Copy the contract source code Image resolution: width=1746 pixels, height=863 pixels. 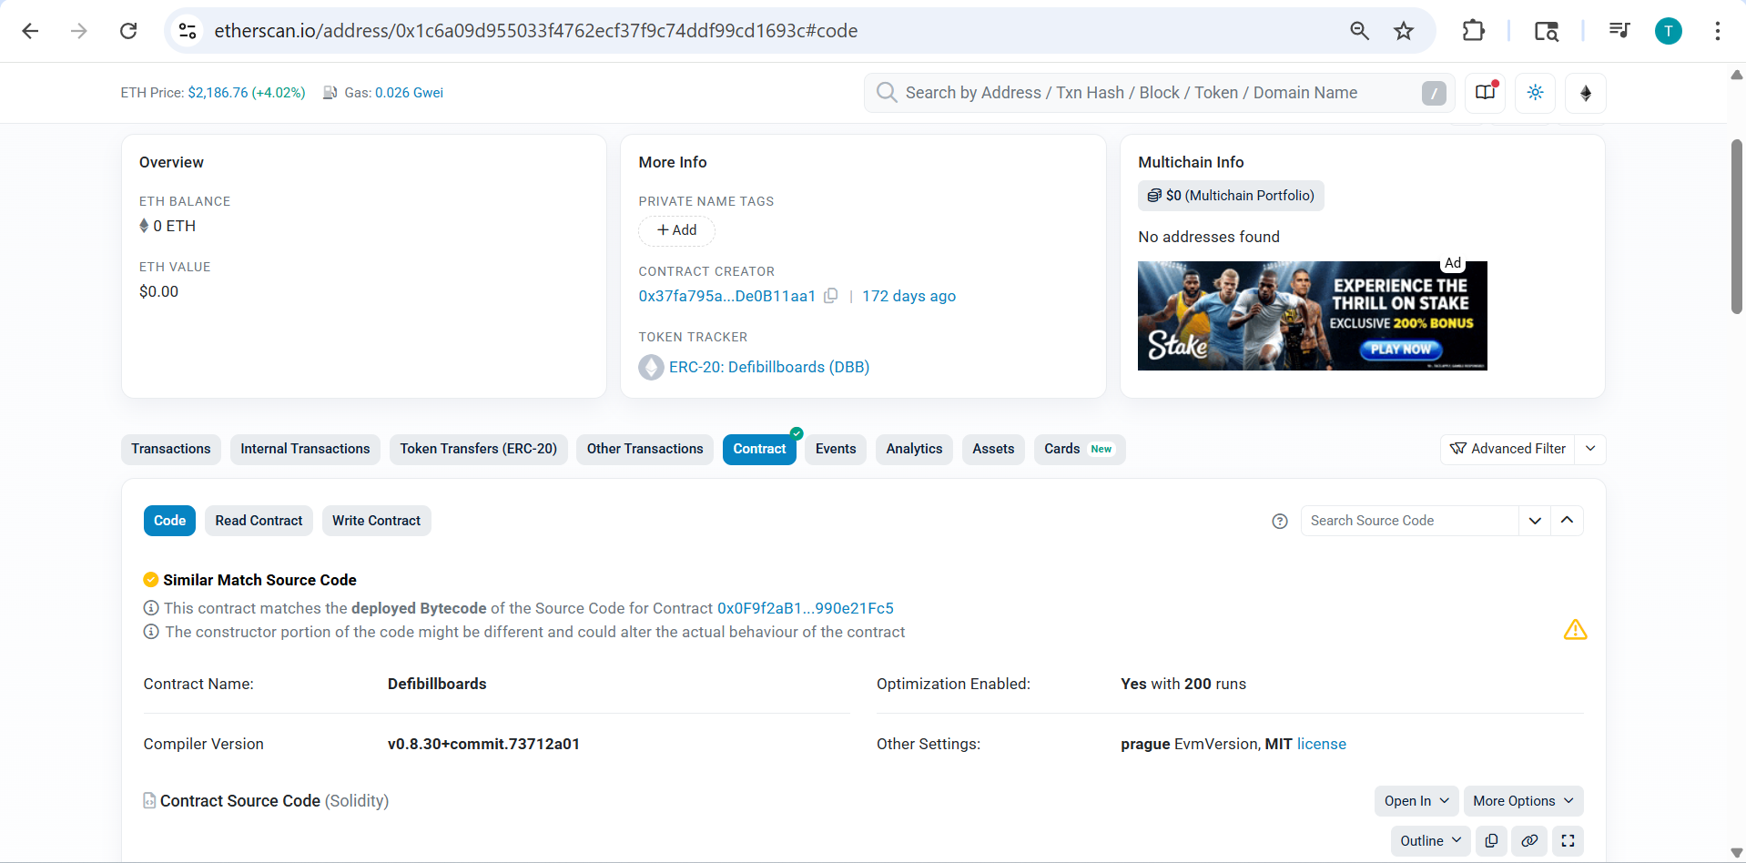(1491, 840)
